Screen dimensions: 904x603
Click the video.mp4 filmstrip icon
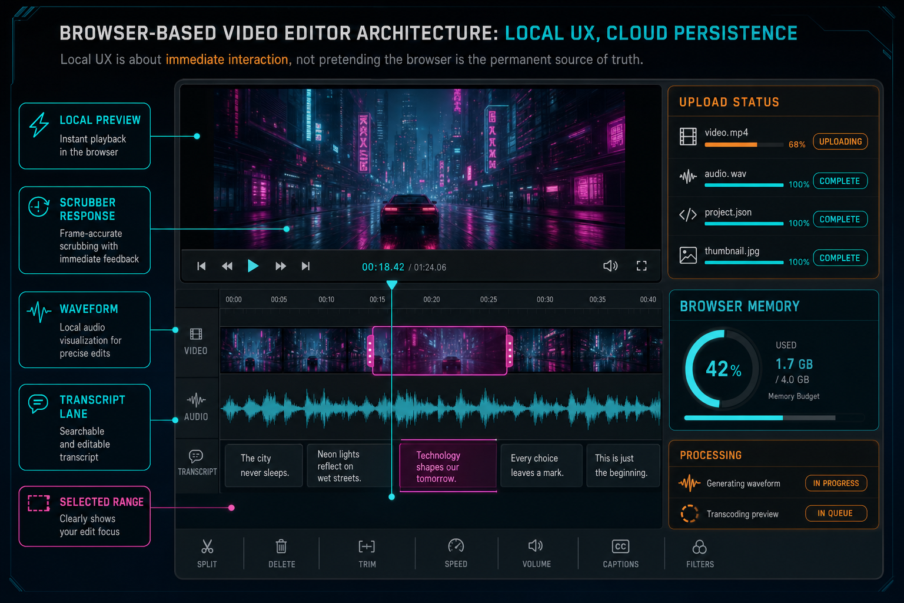688,137
